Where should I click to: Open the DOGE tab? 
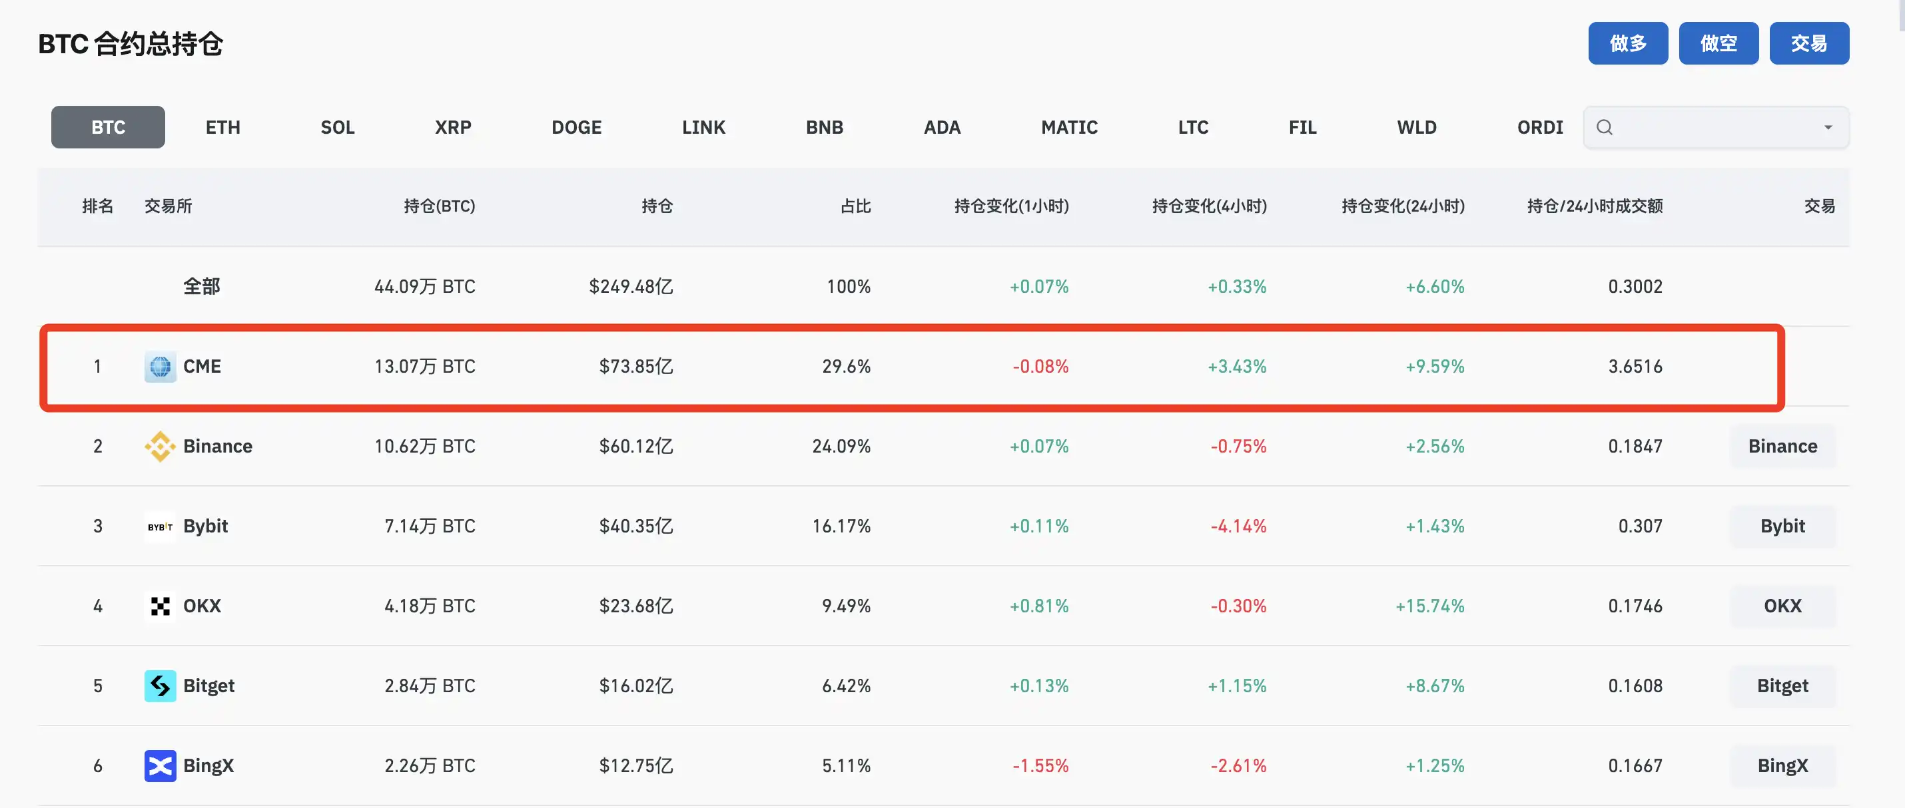(x=576, y=127)
